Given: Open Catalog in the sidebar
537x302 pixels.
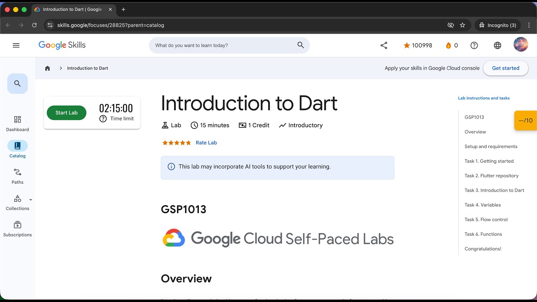Looking at the screenshot, I should [18, 150].
